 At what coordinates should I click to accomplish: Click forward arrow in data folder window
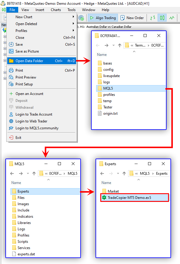[x=107, y=45]
